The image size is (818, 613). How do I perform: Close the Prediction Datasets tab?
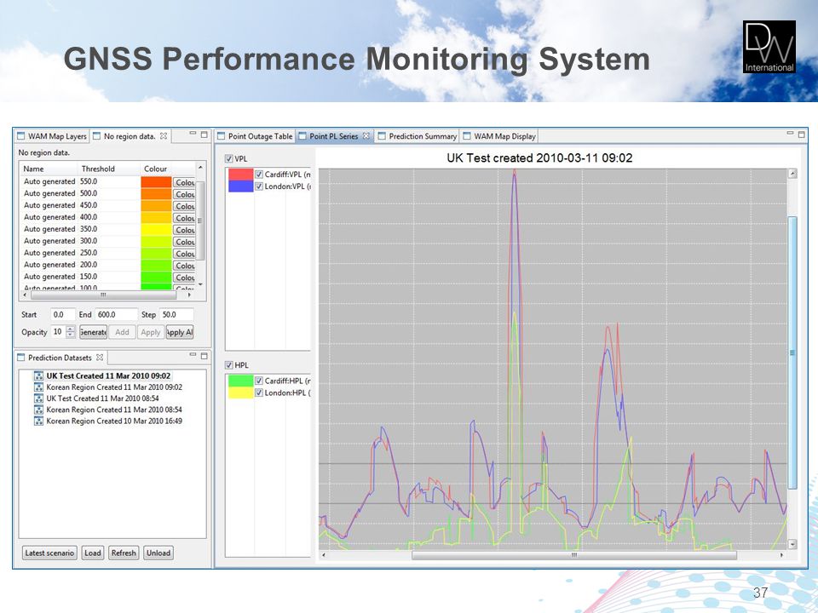point(100,357)
